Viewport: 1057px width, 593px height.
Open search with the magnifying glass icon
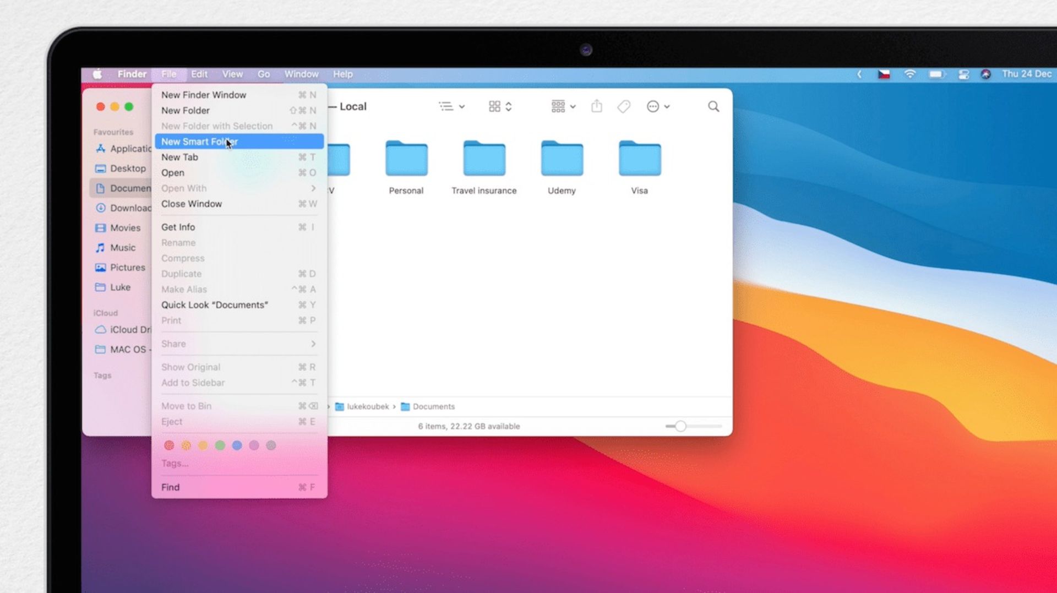[713, 106]
